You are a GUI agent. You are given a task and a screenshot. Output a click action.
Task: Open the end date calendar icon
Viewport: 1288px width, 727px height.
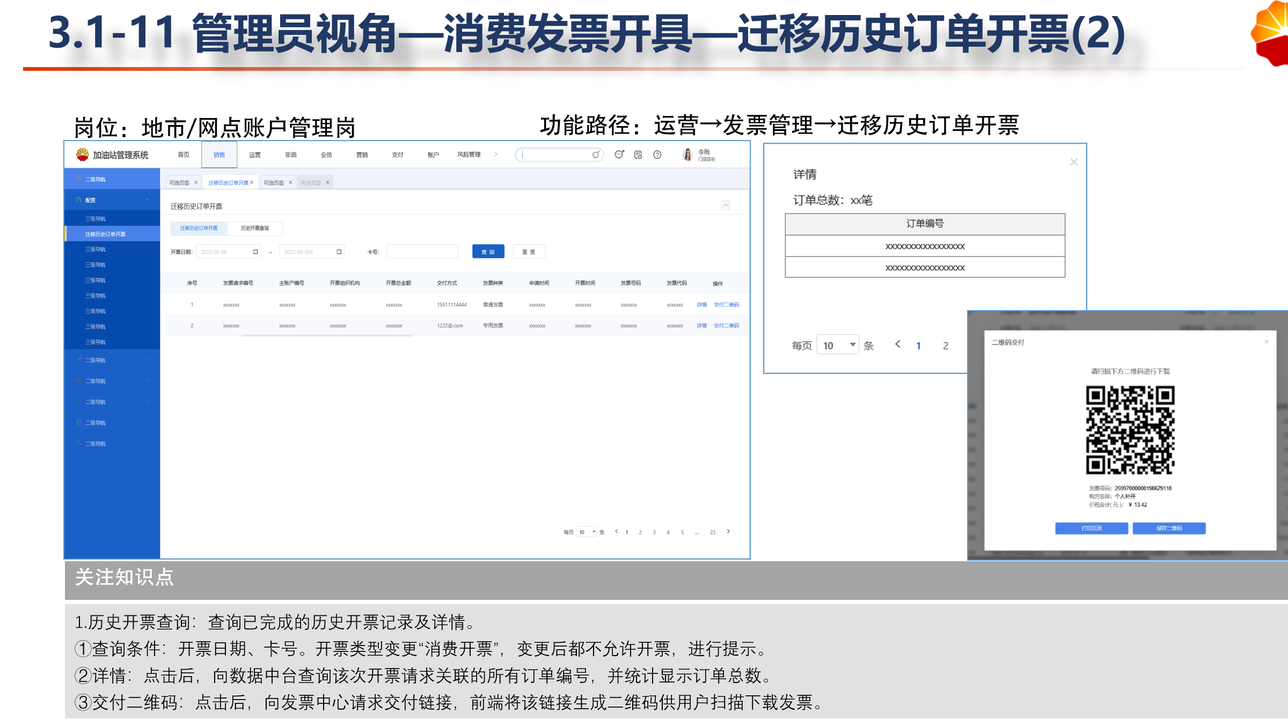[x=339, y=252]
